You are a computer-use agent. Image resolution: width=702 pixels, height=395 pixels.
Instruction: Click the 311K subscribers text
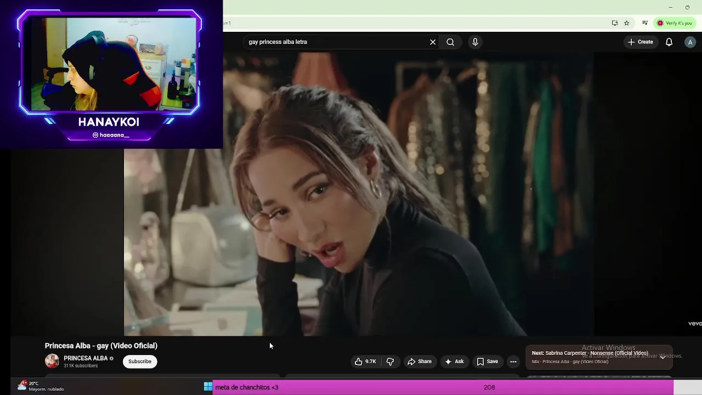click(x=81, y=366)
